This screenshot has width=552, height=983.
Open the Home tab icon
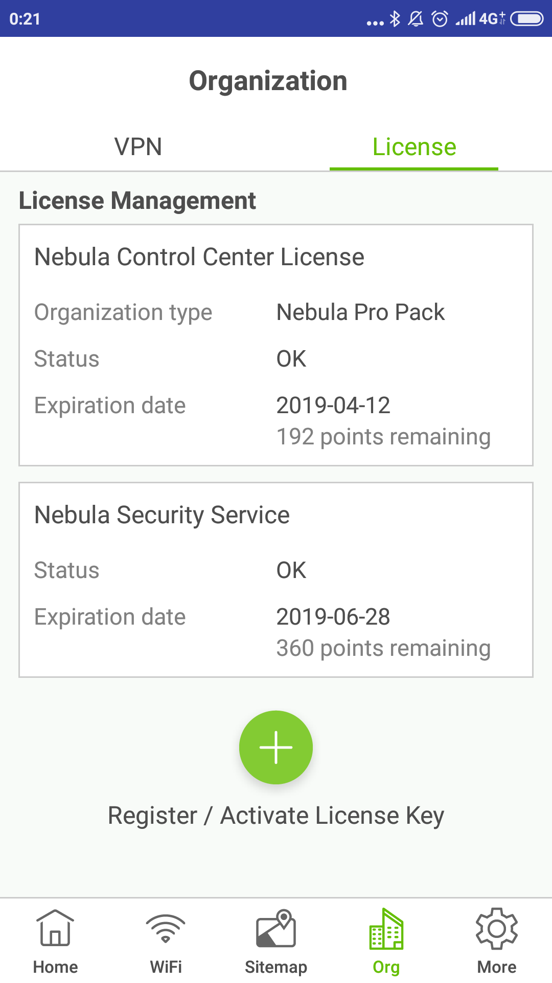point(55,928)
